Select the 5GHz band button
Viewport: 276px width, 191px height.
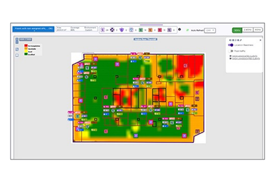pos(237,30)
